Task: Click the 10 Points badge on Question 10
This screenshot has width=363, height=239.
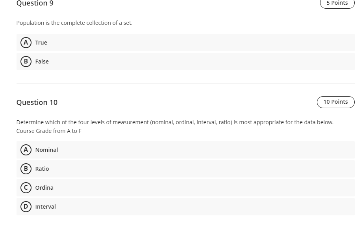Action: [335, 102]
